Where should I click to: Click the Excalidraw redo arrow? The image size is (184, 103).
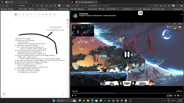pyautogui.click(x=66, y=94)
